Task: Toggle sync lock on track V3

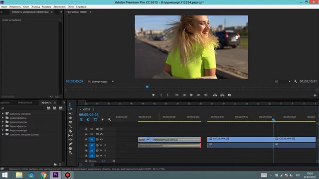Action: (97, 129)
